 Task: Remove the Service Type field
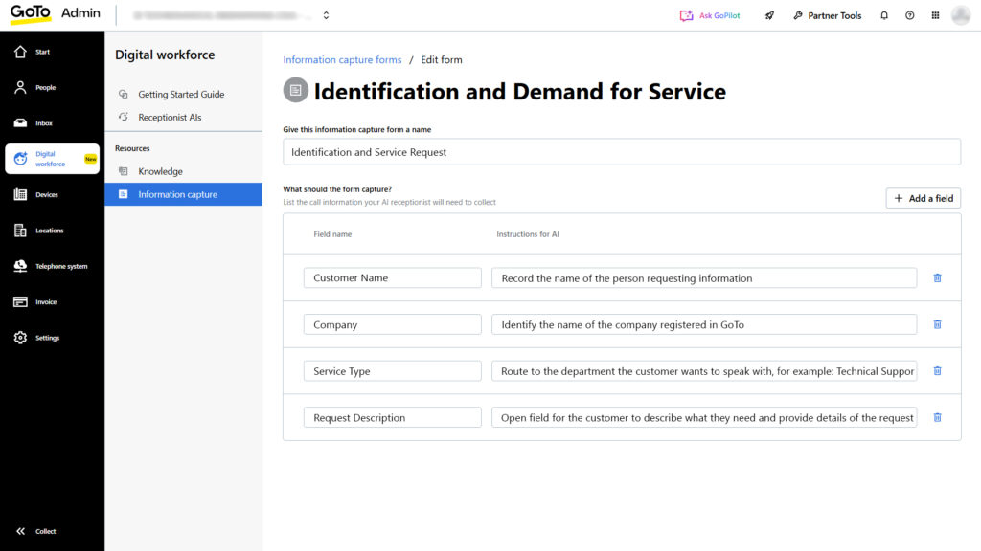pos(937,371)
